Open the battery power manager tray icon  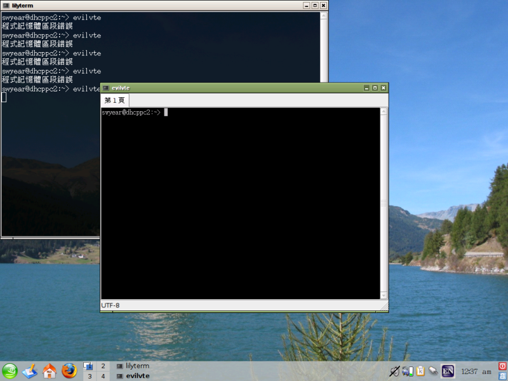tap(407, 371)
